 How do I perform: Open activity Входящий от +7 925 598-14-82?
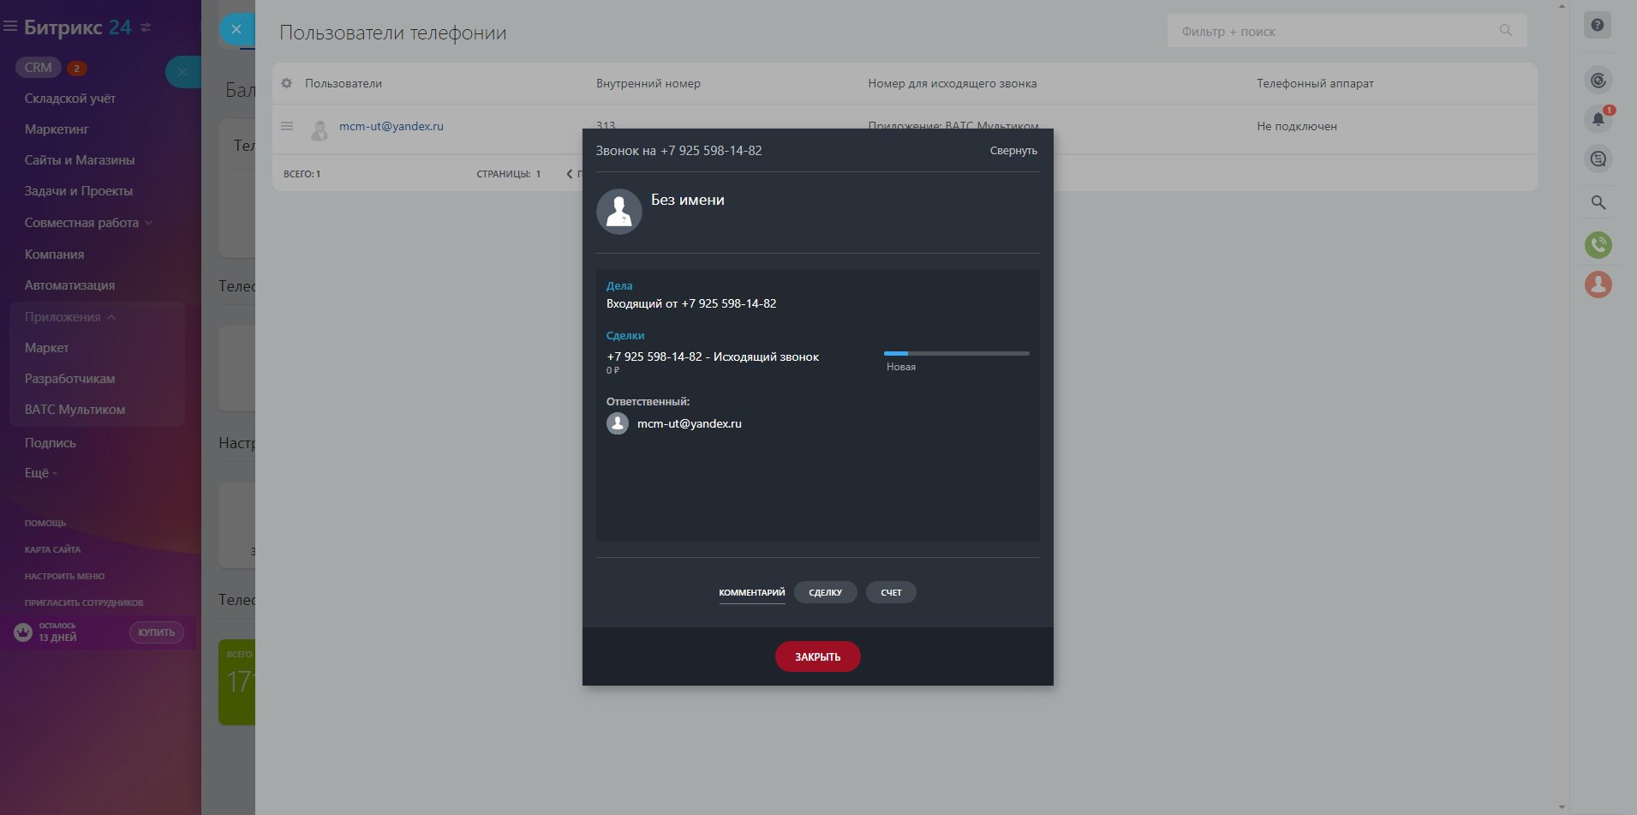coord(691,303)
